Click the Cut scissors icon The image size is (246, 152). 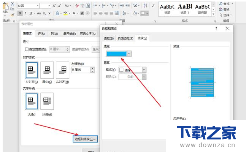tap(13, 4)
